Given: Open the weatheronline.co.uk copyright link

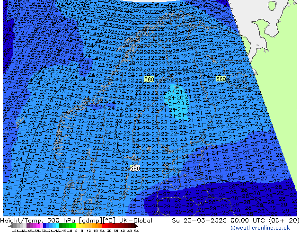Looking at the screenshot, I should click(260, 228).
